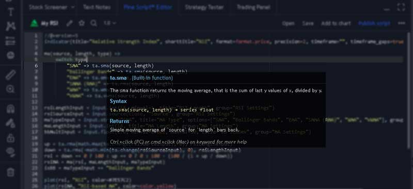Toggle hide all drawings eye icon
Screen dimensions: 413x189
pyautogui.click(x=10, y=152)
